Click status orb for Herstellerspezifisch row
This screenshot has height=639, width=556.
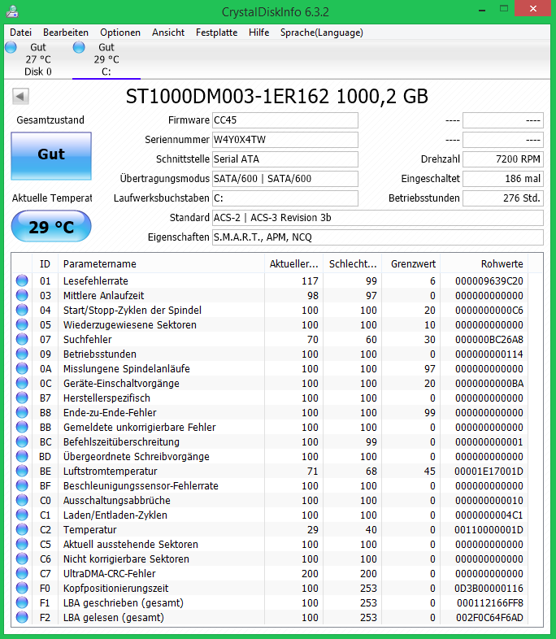[22, 398]
